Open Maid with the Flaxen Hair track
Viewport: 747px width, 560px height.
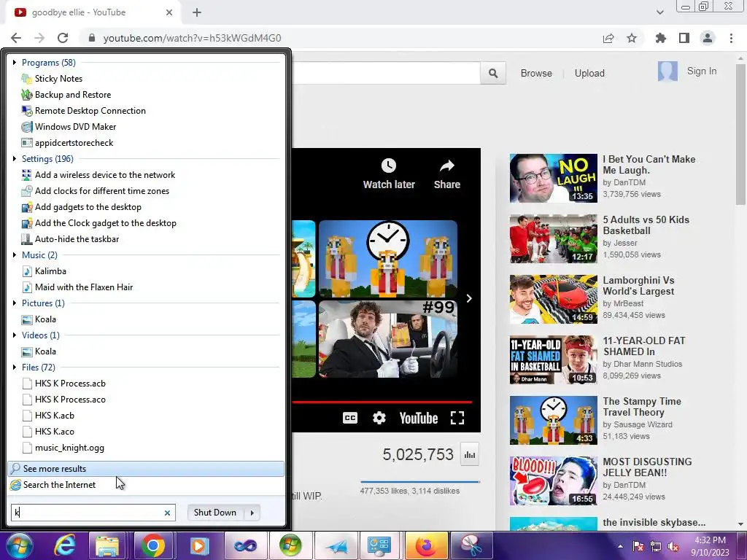pyautogui.click(x=77, y=287)
